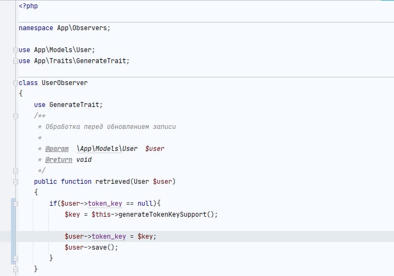Screen dimensions: 394x276
Task: Click $user before ->save()
Action: [74, 247]
